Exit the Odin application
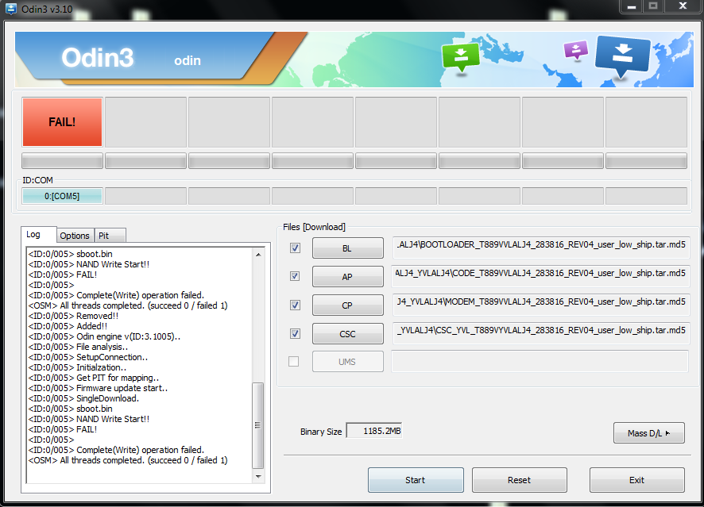 point(637,480)
